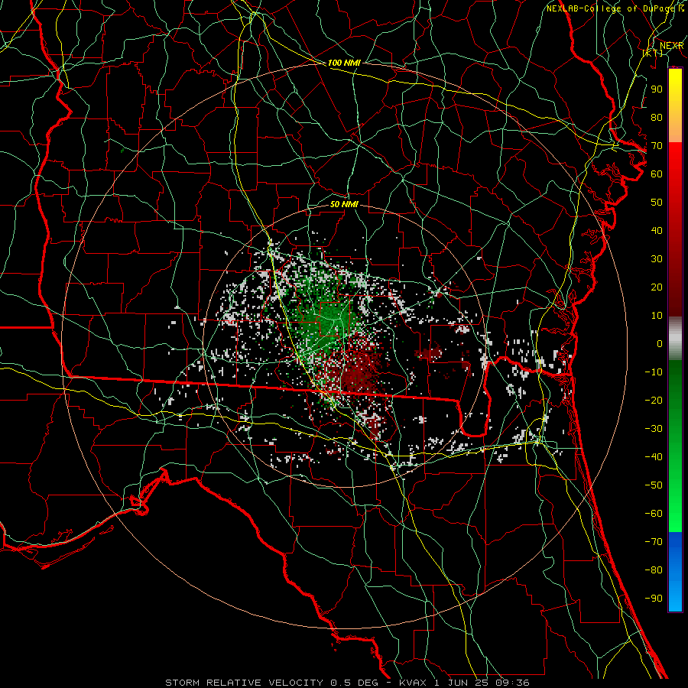Click the -70 knot scale label
688x688 pixels.
[654, 542]
